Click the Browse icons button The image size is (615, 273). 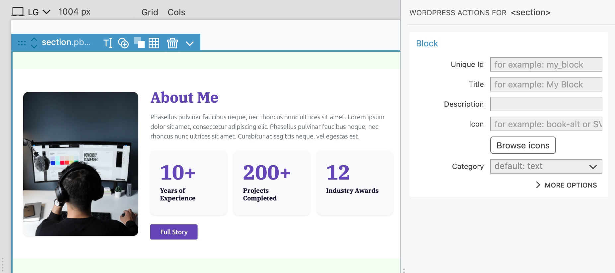523,145
